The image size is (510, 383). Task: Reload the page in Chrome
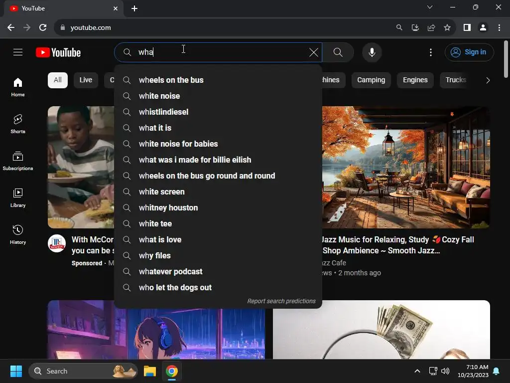[x=43, y=28]
